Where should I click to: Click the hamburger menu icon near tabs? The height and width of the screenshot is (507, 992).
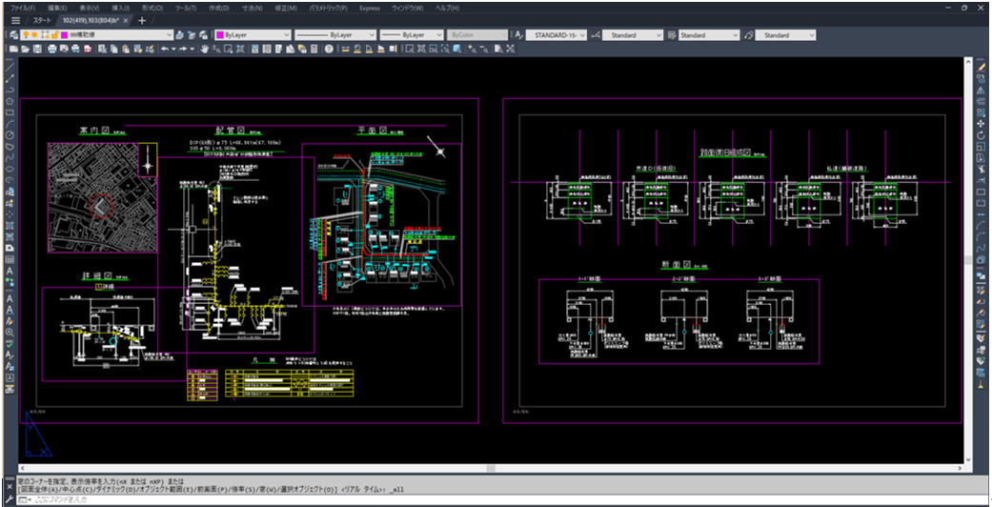click(15, 20)
